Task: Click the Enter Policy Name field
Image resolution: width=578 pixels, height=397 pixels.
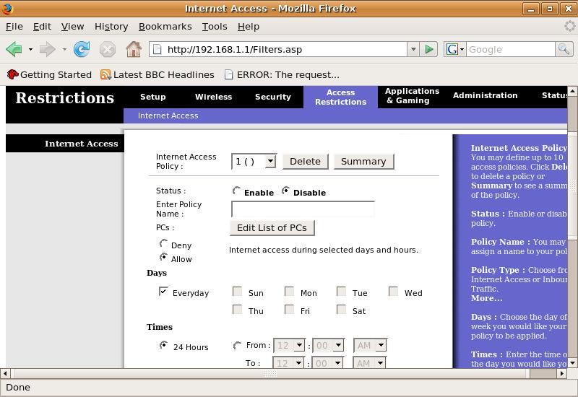Action: pos(303,209)
